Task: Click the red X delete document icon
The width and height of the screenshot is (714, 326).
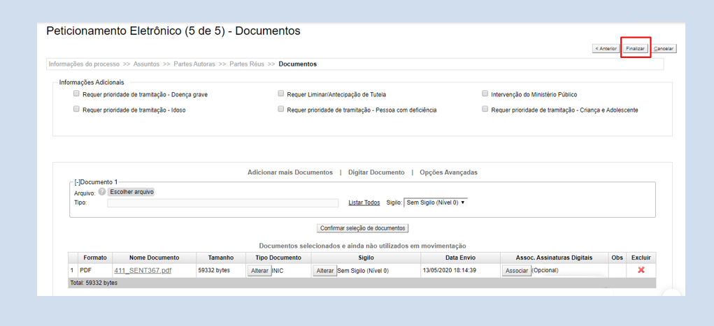Action: (x=641, y=270)
